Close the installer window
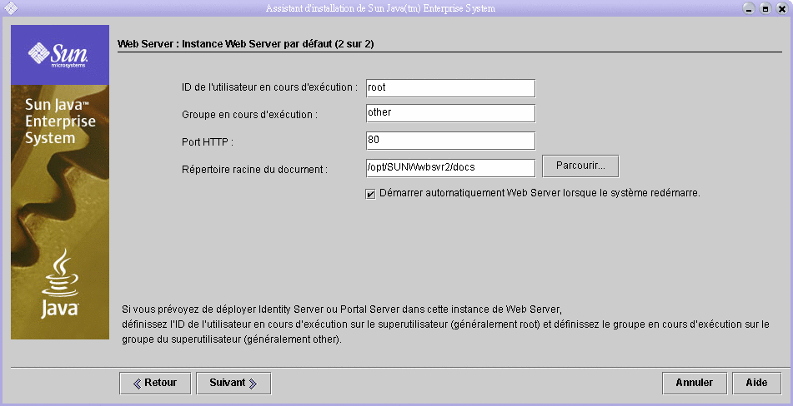 [x=782, y=8]
